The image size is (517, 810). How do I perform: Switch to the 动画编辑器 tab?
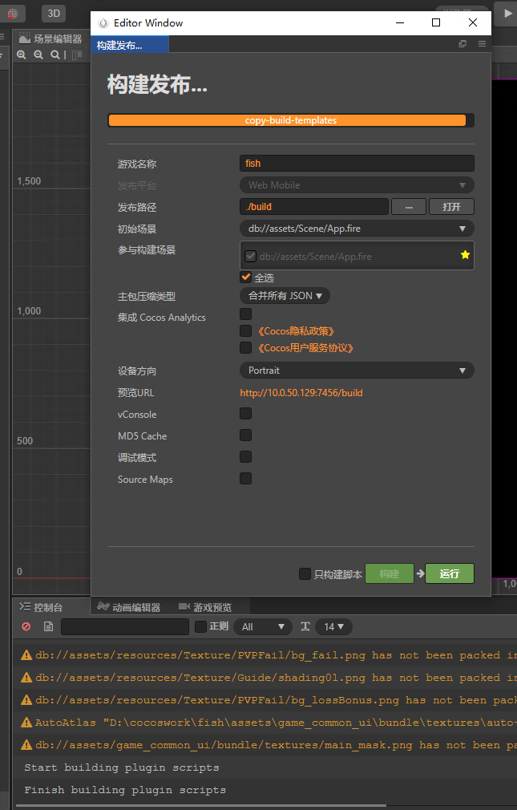(x=129, y=607)
